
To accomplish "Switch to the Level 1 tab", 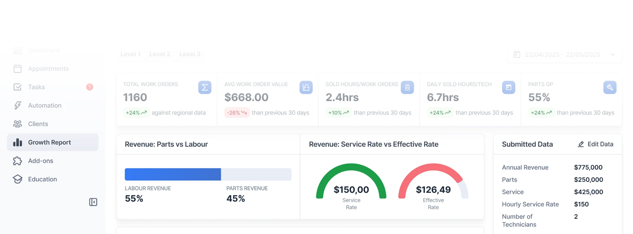I will coord(130,54).
